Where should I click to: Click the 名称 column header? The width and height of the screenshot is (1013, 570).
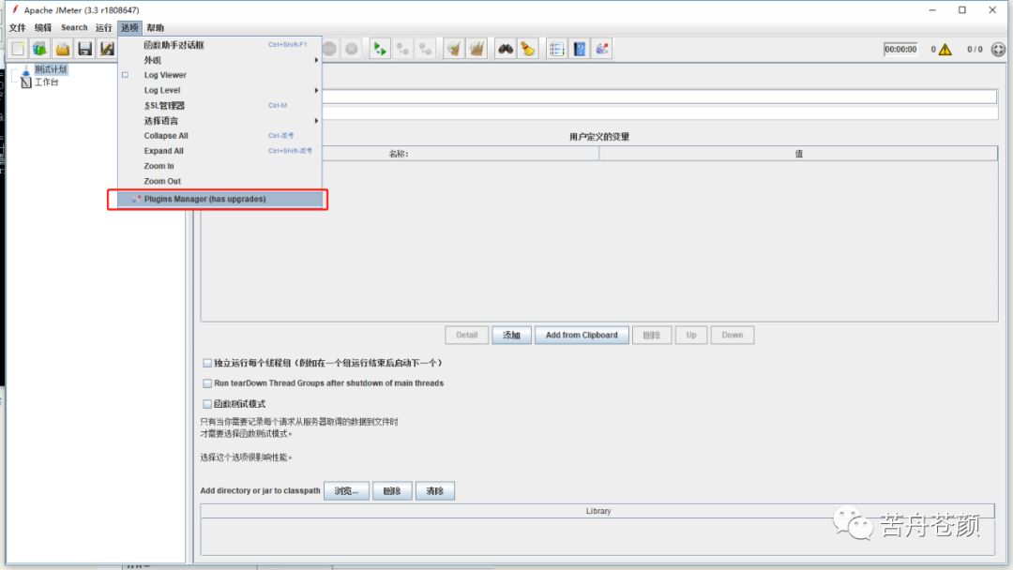pyautogui.click(x=400, y=154)
